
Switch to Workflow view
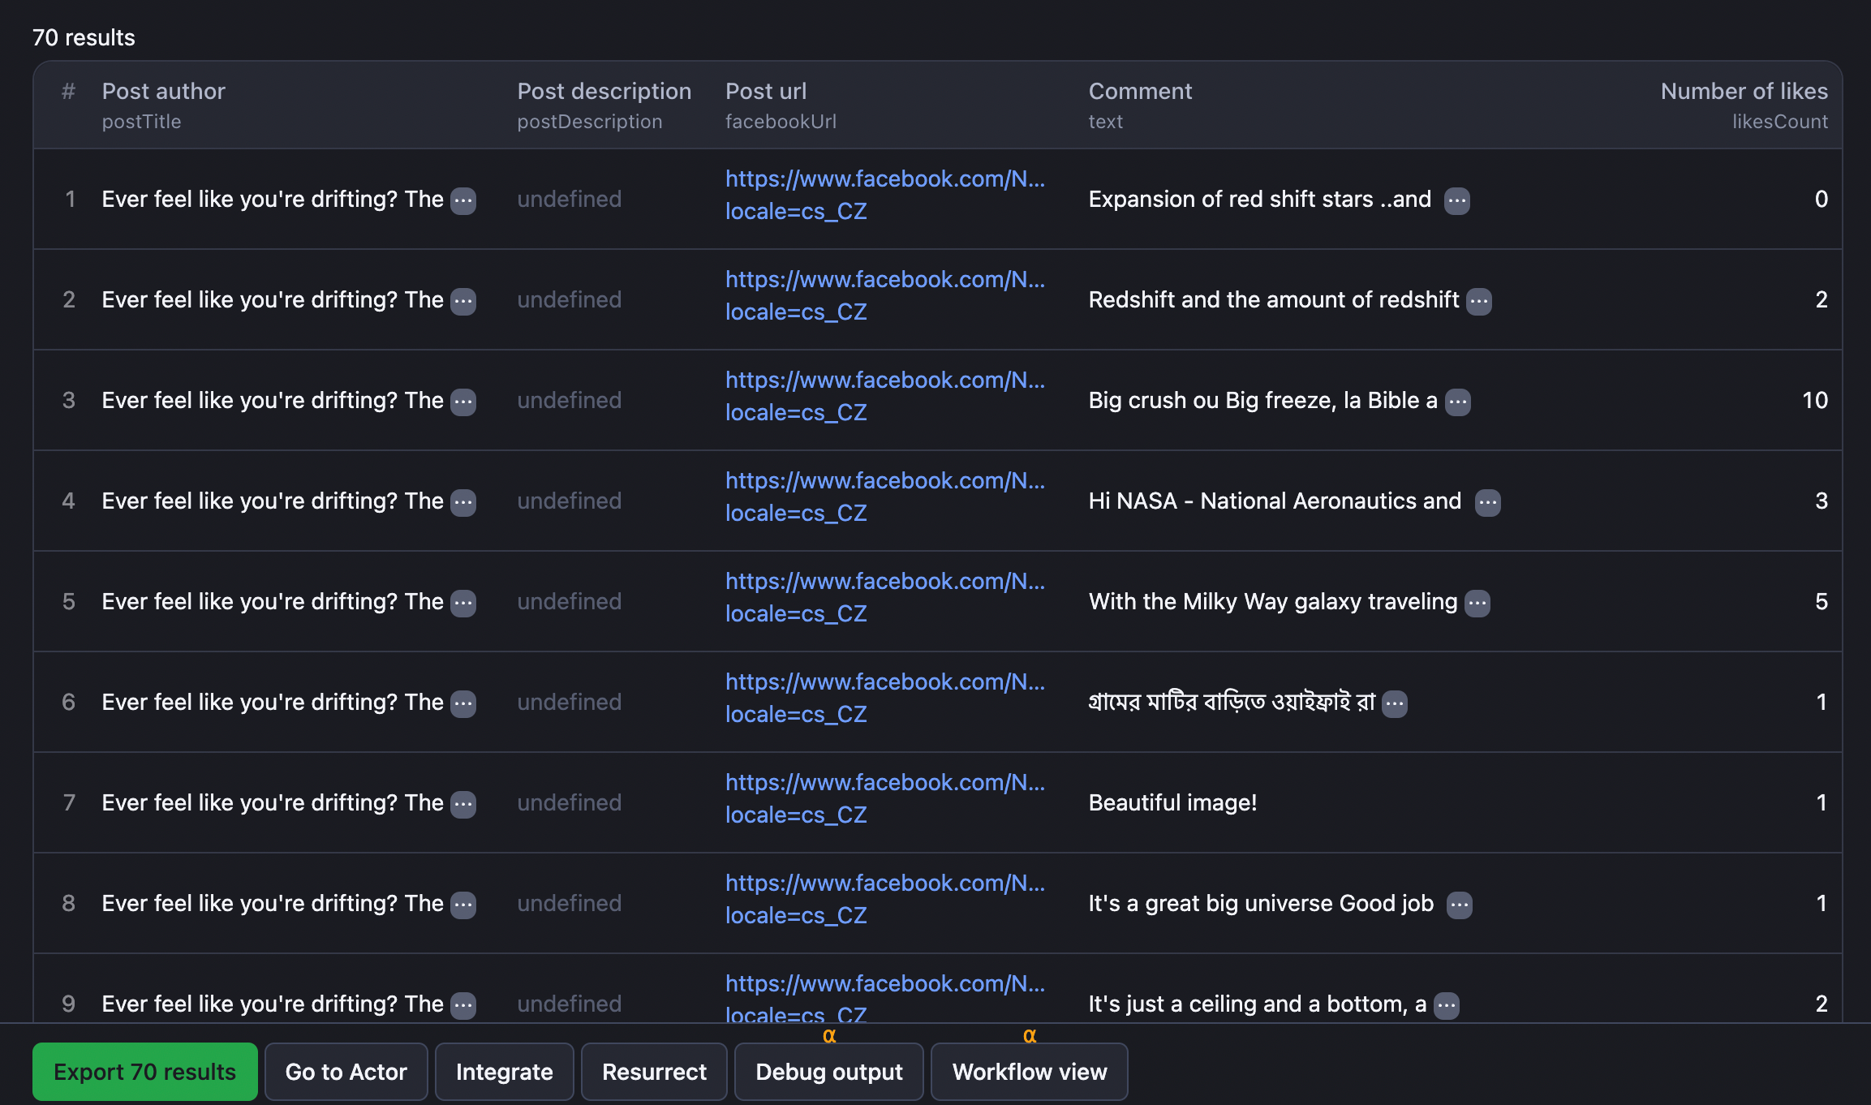pyautogui.click(x=1029, y=1072)
